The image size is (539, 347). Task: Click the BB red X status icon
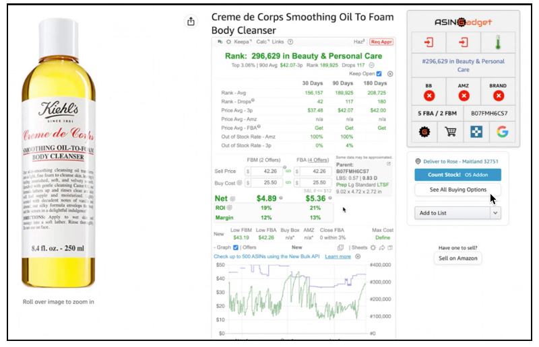click(x=429, y=95)
